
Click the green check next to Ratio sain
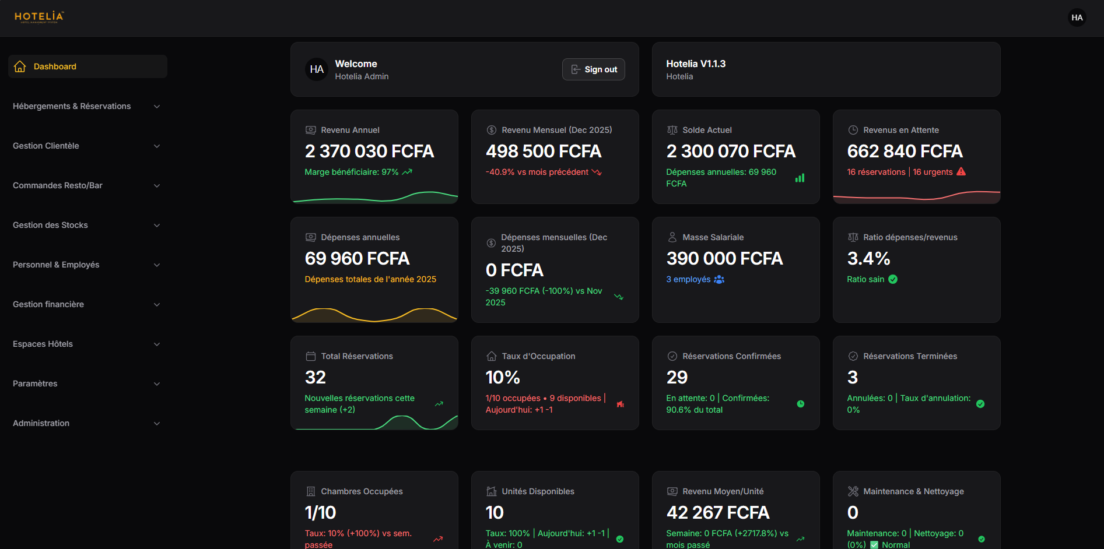(x=893, y=280)
